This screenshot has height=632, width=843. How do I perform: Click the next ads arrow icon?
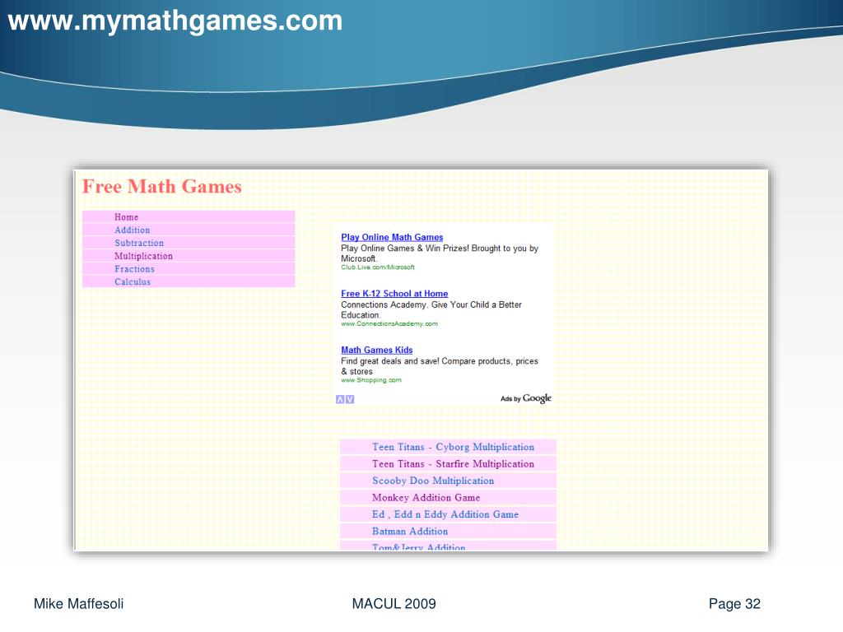[350, 399]
